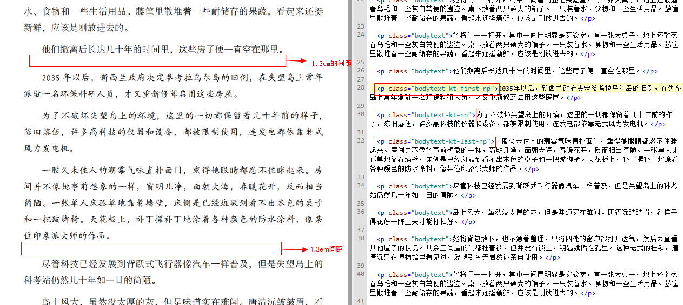The image size is (683, 305).
Task: Click the bodytext-kt-last-np opening tag
Action: pyautogui.click(x=434, y=141)
